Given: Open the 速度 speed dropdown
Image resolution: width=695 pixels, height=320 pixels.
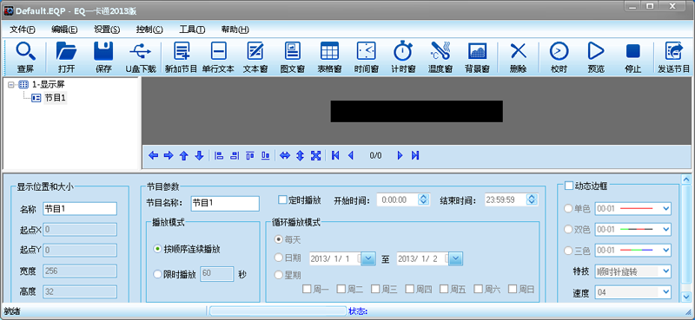Looking at the screenshot, I should tap(632, 292).
